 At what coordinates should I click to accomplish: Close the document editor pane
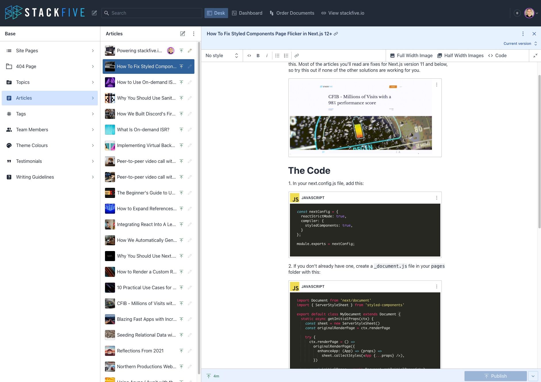pyautogui.click(x=534, y=34)
